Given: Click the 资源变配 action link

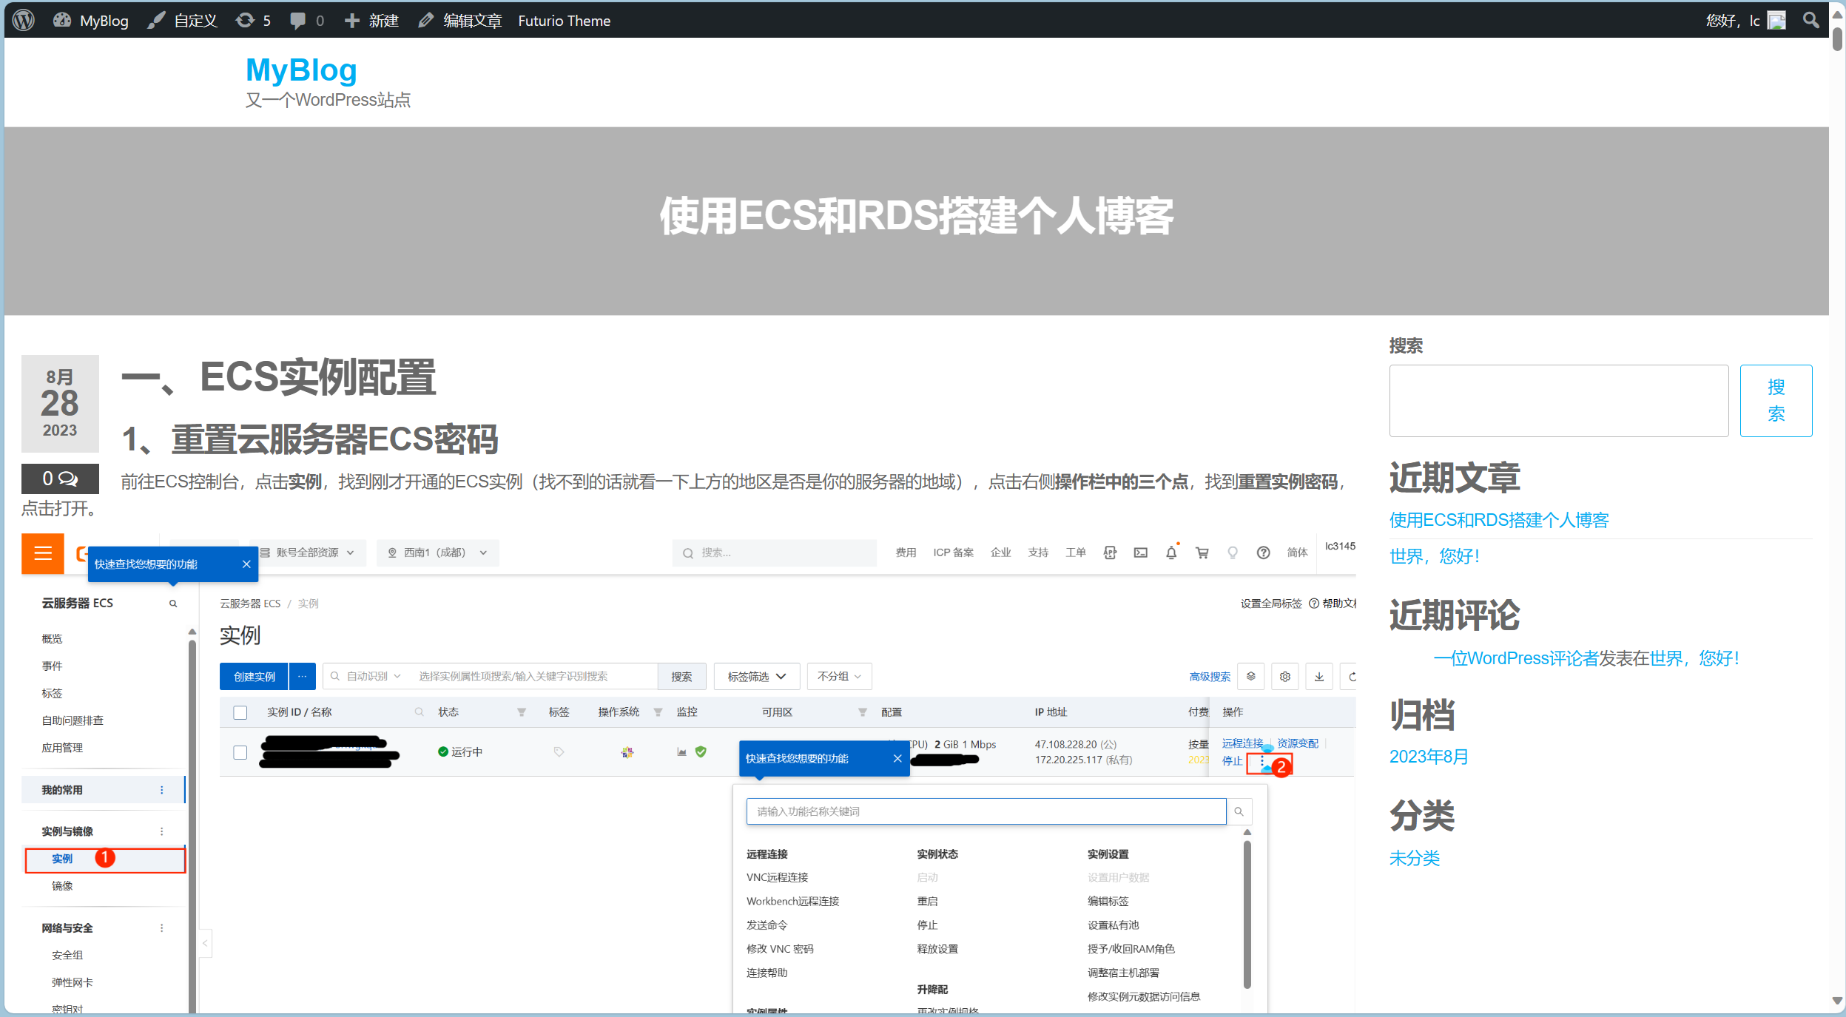Looking at the screenshot, I should tap(1298, 743).
